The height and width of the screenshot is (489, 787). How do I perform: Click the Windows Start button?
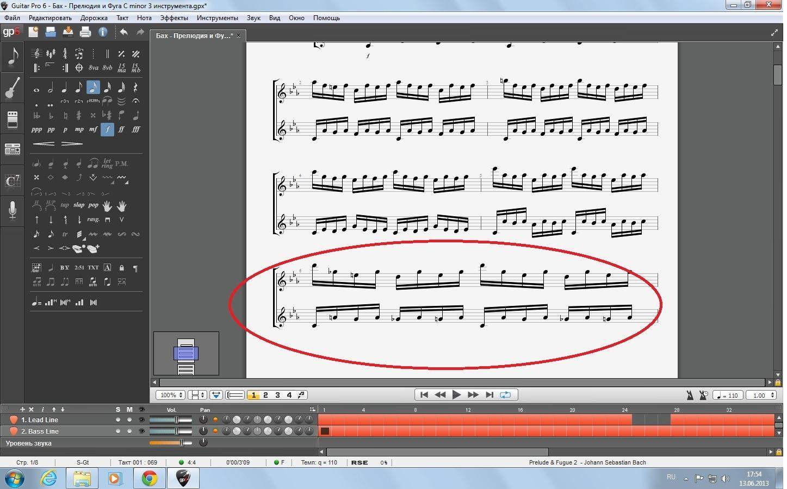pos(15,478)
